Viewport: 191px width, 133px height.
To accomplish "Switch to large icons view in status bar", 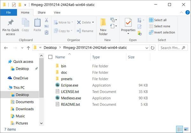I will (x=186, y=129).
